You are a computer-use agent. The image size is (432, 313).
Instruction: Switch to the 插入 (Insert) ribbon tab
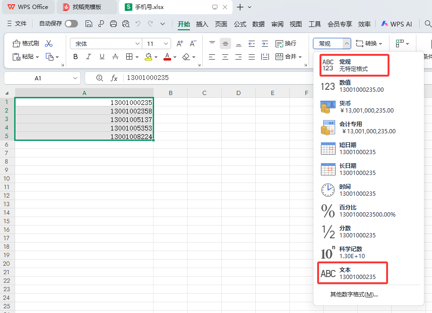(202, 24)
